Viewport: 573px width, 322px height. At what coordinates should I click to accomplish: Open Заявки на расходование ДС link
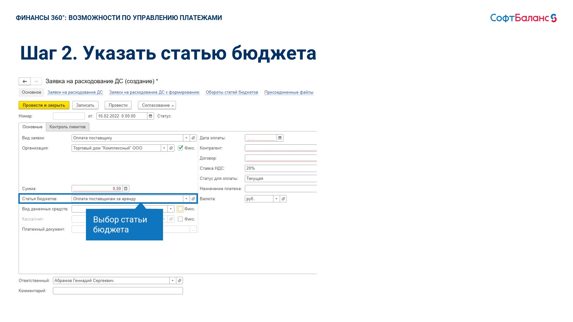point(75,92)
